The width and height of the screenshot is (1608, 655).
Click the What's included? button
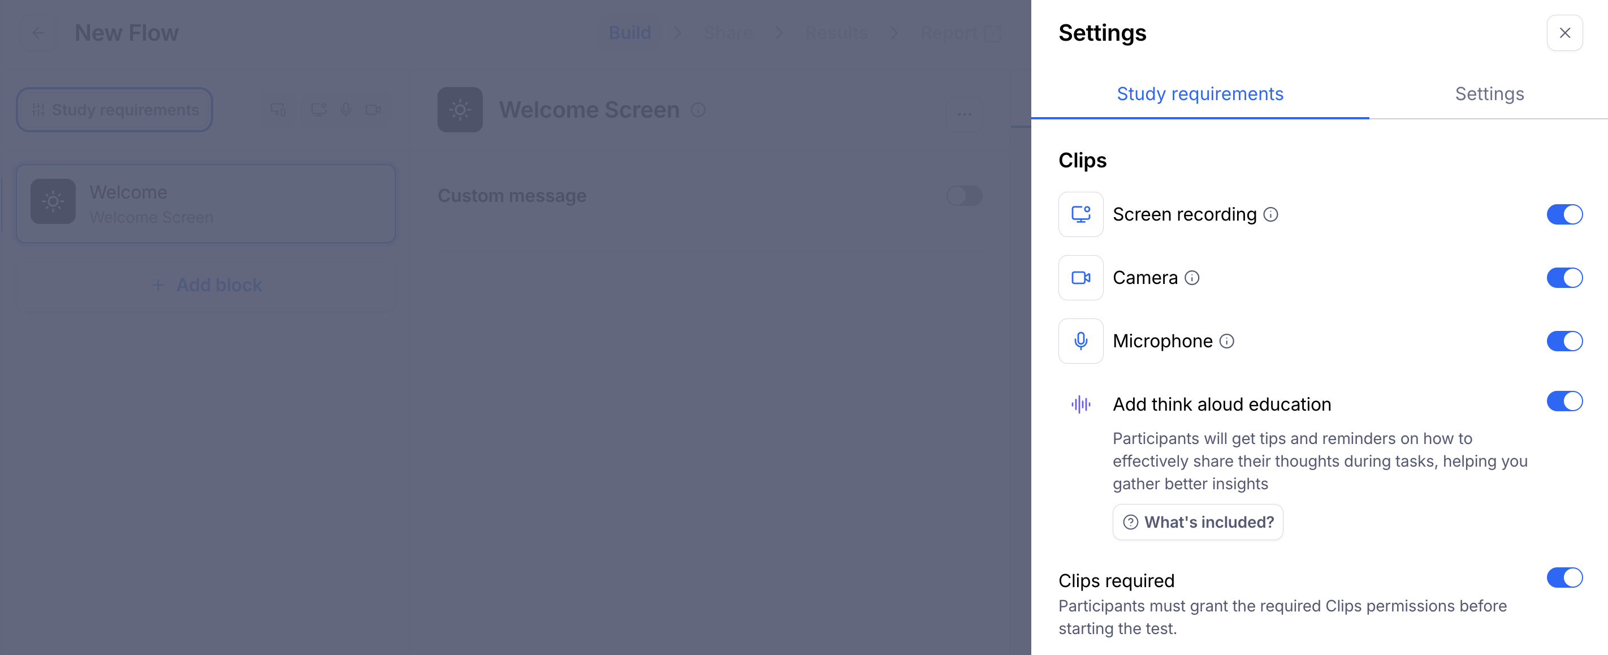coord(1198,522)
